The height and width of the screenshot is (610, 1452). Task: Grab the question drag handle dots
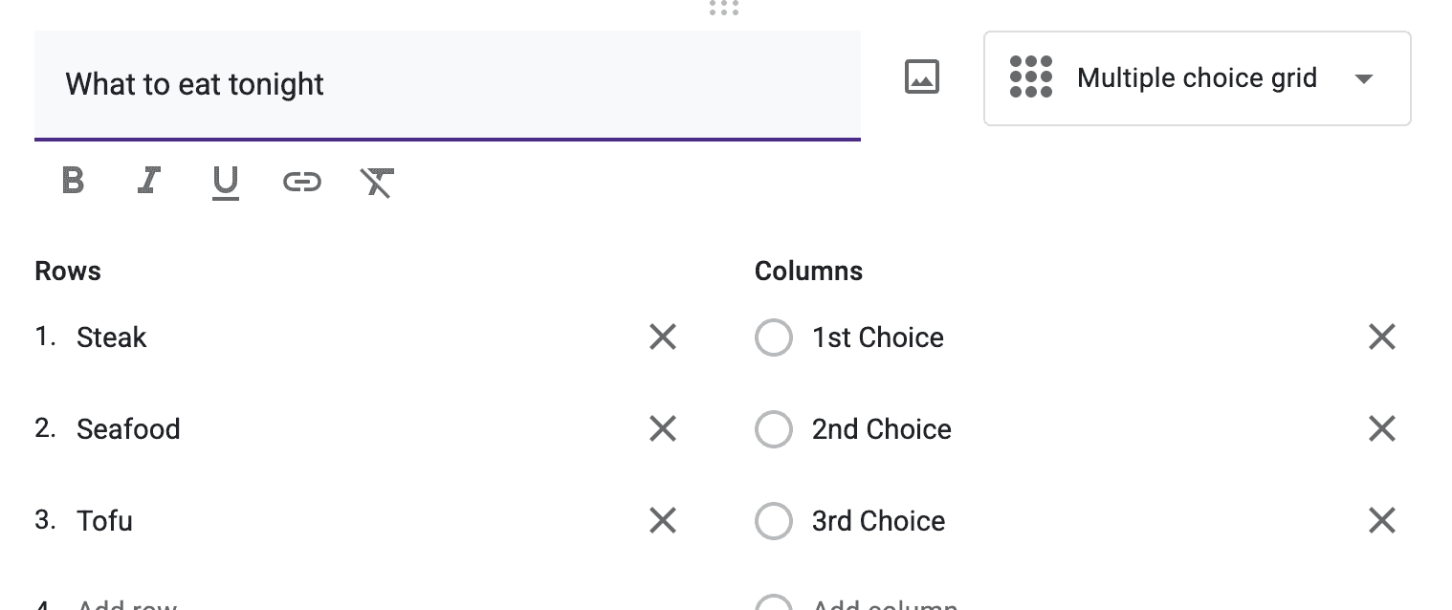click(724, 9)
